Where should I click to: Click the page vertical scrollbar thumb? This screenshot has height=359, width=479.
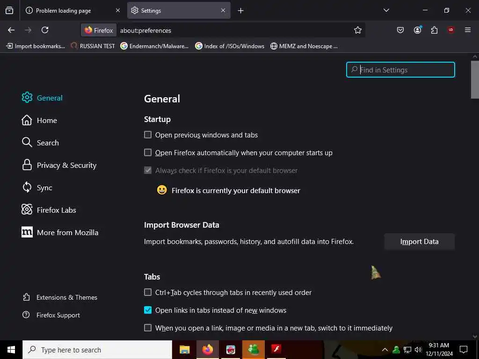tap(475, 79)
